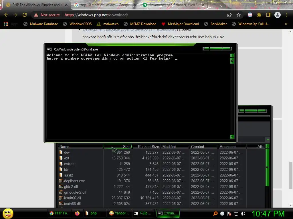The image size is (293, 219).
Task: Switch to the C:\Win... cmd taskbar button
Action: coord(168,213)
